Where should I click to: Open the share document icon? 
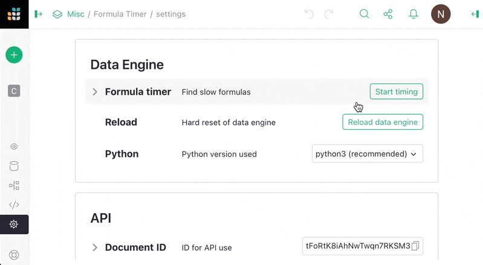coord(388,14)
